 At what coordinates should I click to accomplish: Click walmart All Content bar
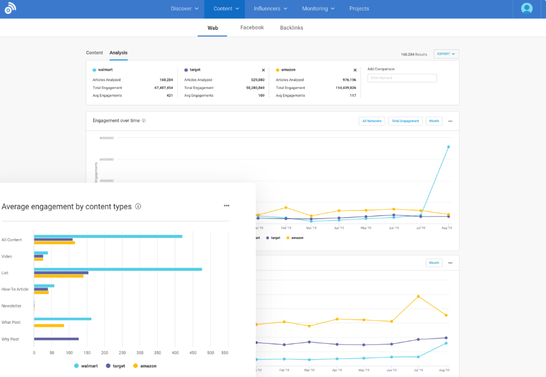tap(108, 236)
